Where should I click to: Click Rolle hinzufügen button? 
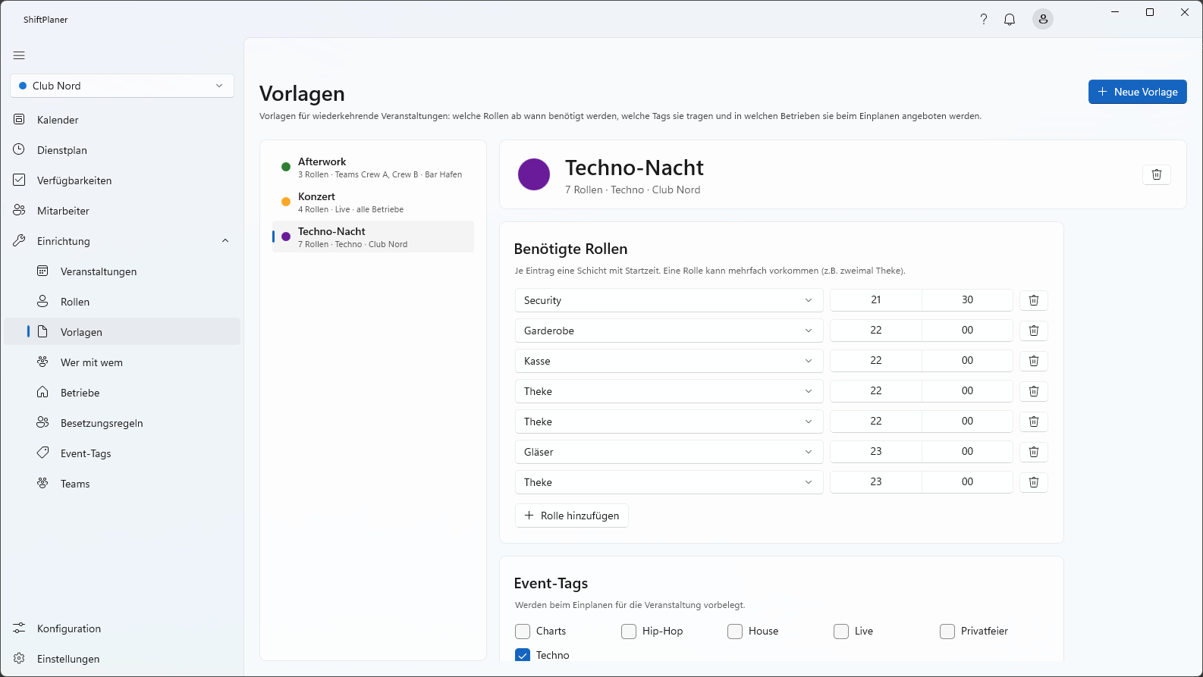[x=572, y=516]
